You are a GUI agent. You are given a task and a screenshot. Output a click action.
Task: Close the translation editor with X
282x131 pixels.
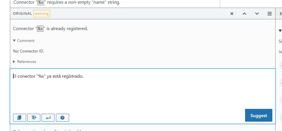tap(232, 14)
